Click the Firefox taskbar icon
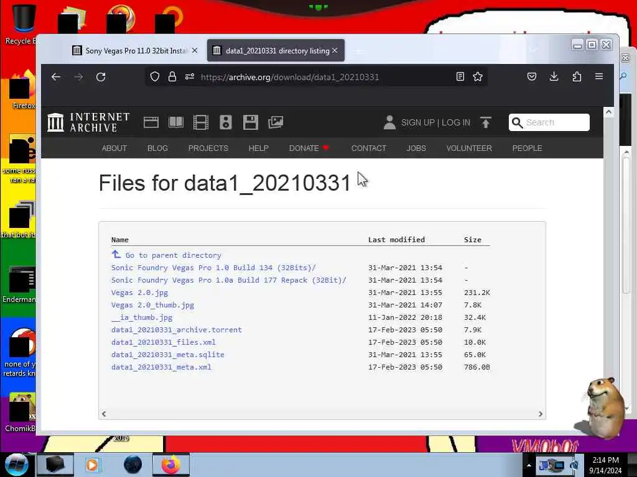 (x=171, y=465)
